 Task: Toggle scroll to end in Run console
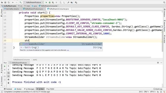(8, 76)
